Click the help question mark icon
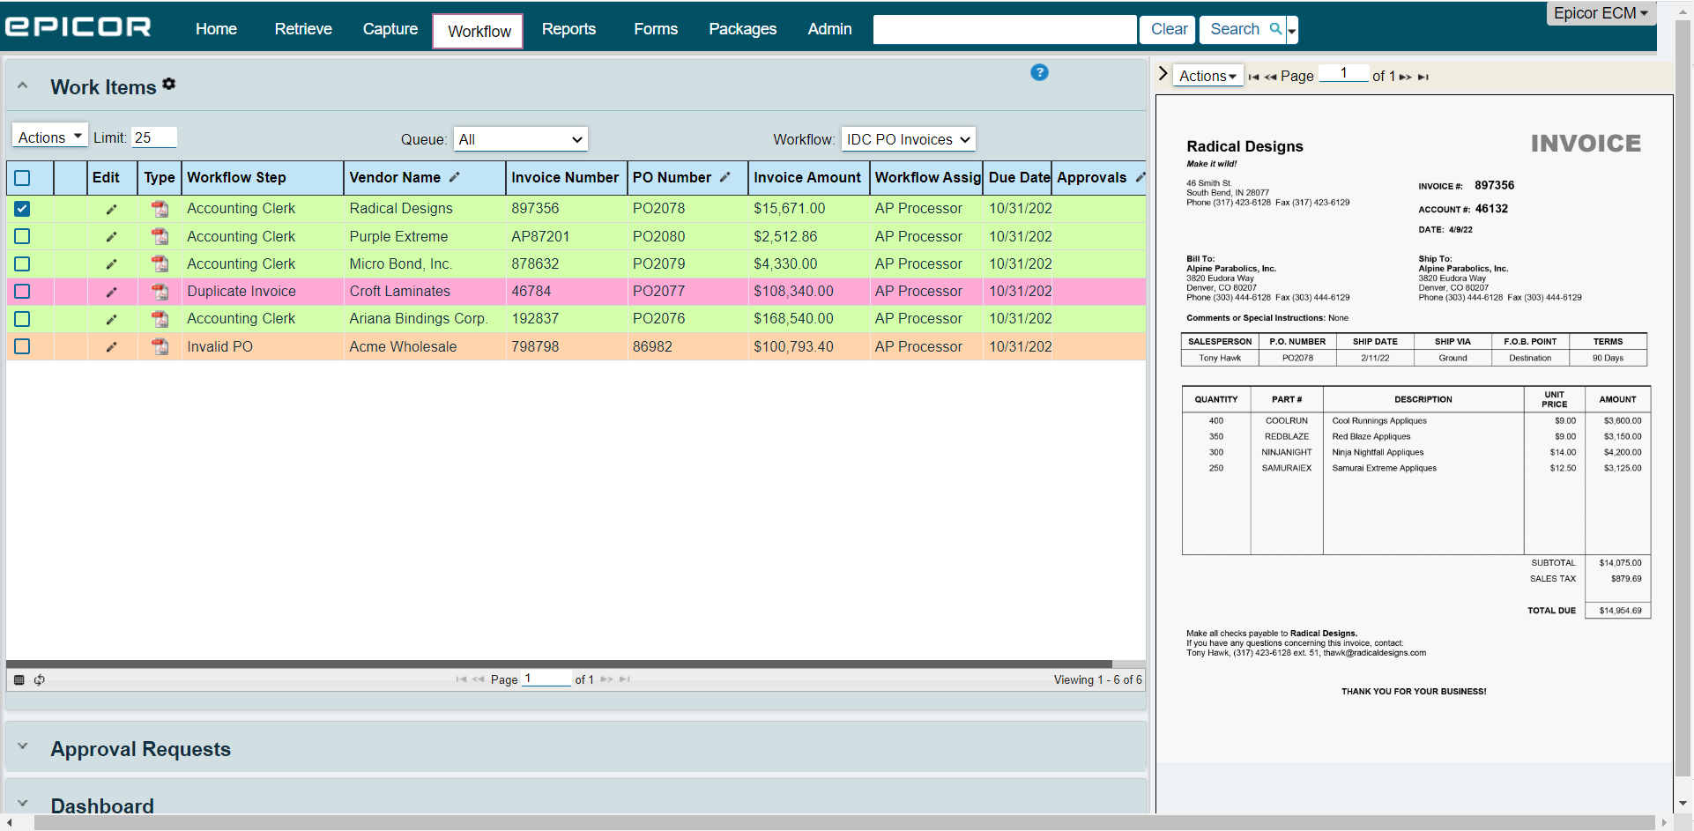 click(1039, 73)
